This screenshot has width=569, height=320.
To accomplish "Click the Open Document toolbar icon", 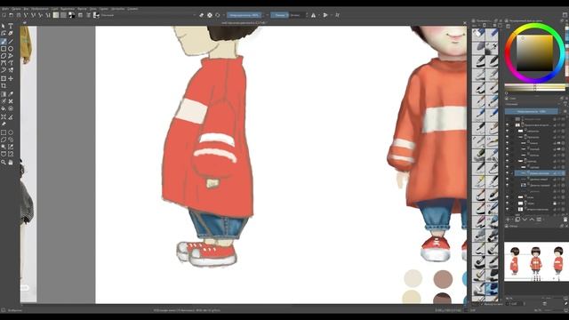I will click(x=11, y=15).
